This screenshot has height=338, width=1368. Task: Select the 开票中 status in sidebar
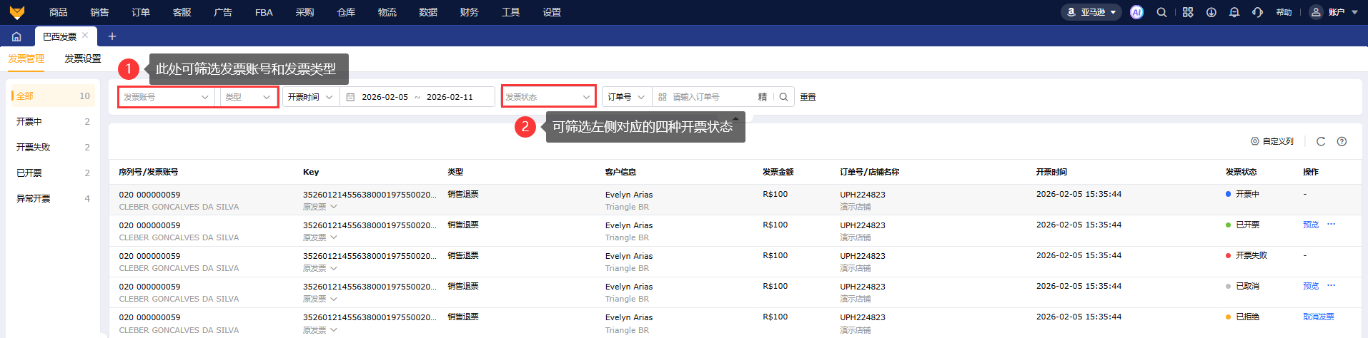tap(52, 121)
